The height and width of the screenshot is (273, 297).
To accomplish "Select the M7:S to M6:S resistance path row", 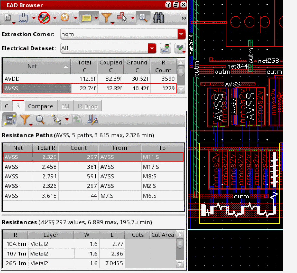I will tap(93, 196).
